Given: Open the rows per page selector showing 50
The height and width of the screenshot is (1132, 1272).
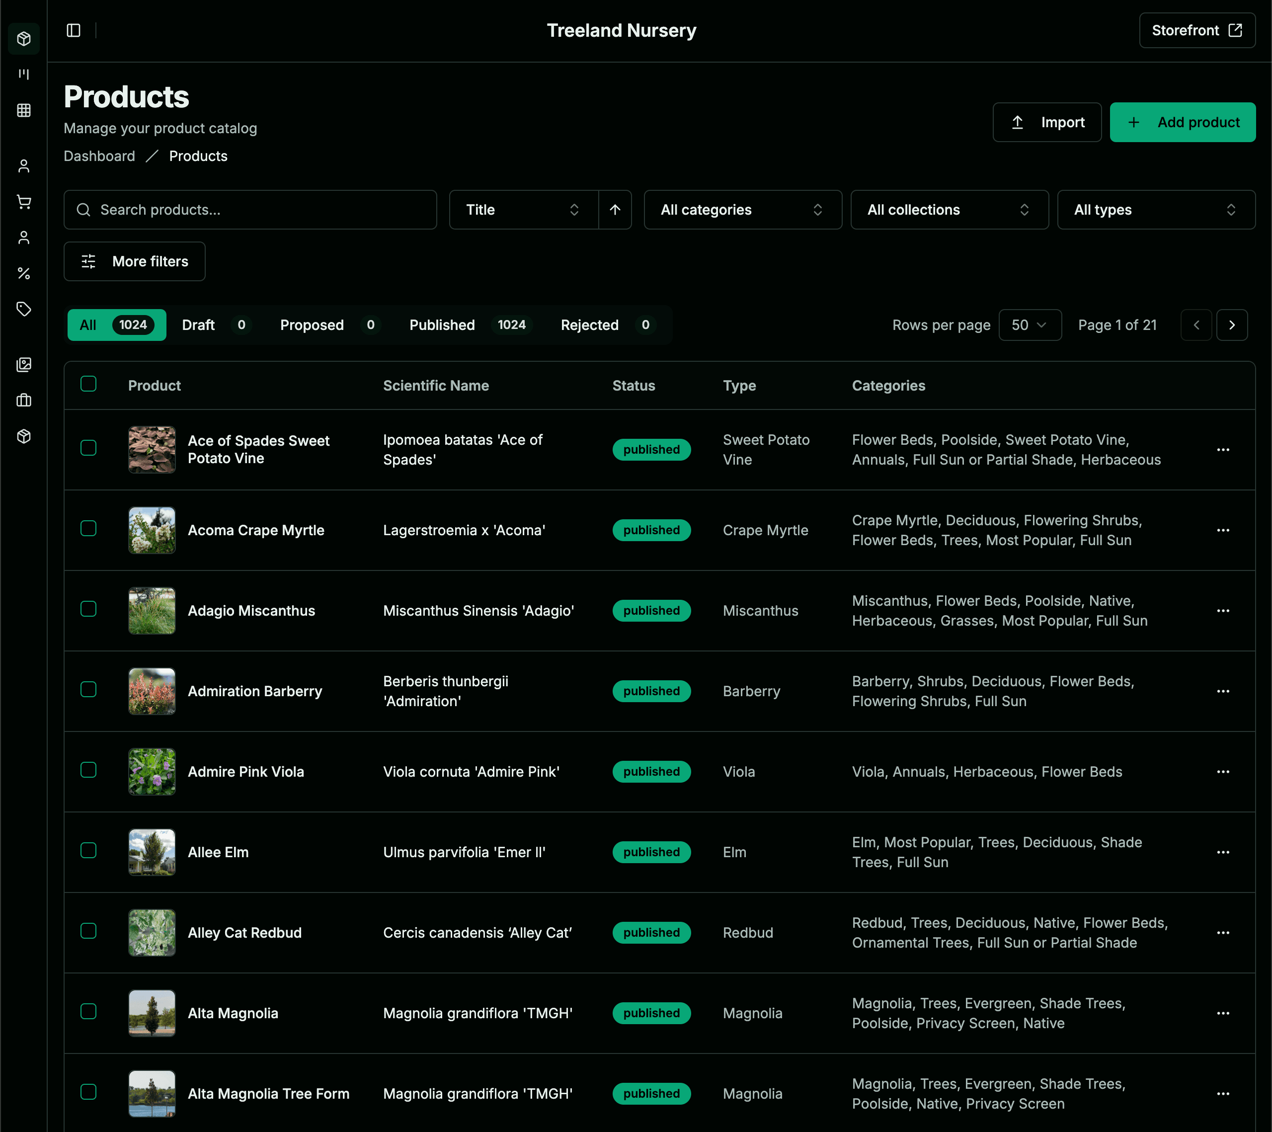Looking at the screenshot, I should (x=1030, y=325).
